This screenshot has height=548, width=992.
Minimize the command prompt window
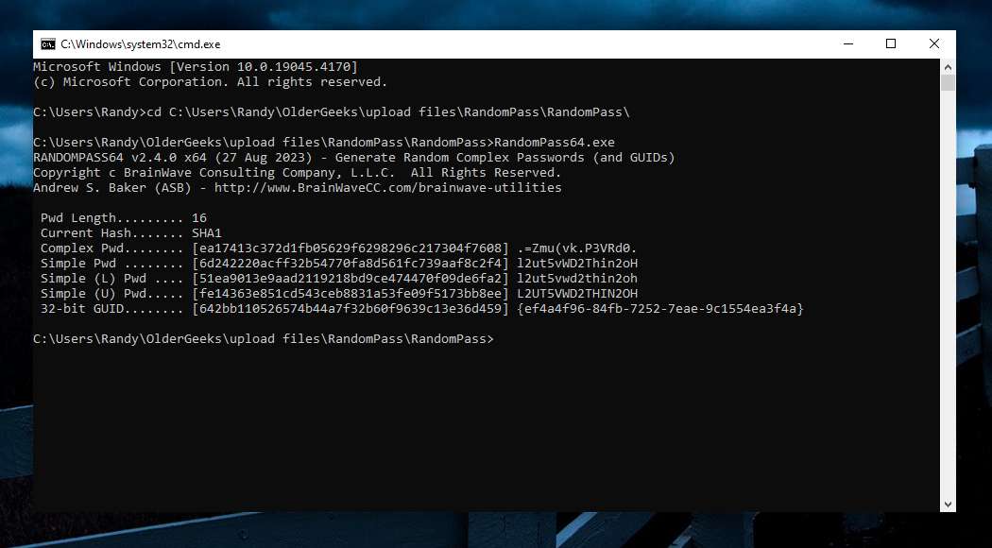pos(848,43)
